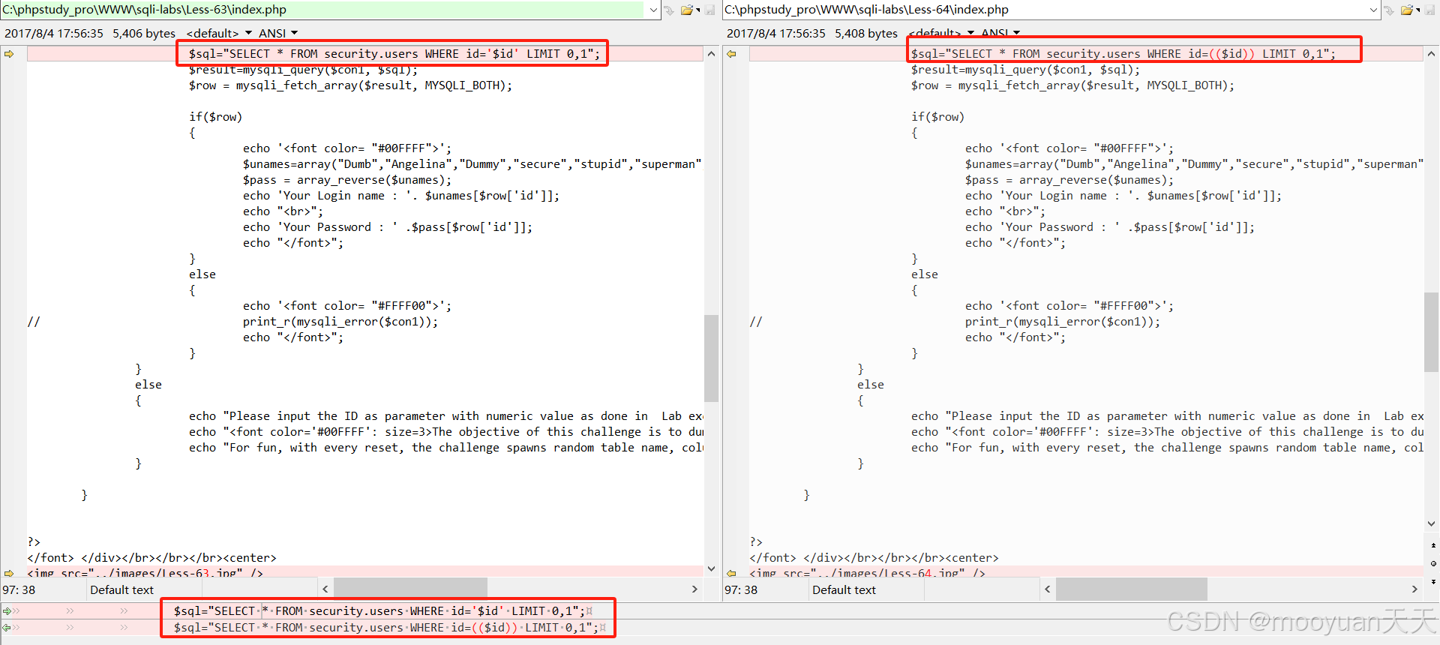
Task: Click the right pane open folder icon
Action: pos(1407,10)
